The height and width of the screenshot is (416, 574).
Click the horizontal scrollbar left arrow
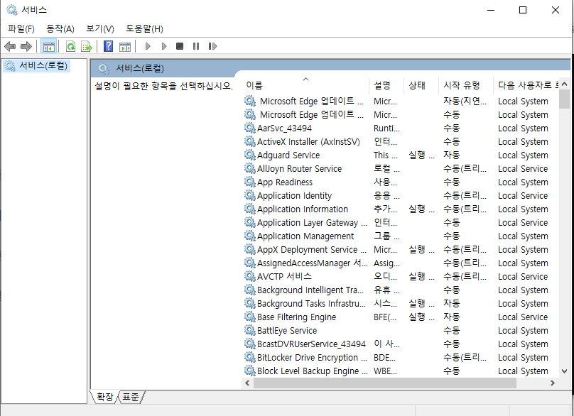pos(247,383)
